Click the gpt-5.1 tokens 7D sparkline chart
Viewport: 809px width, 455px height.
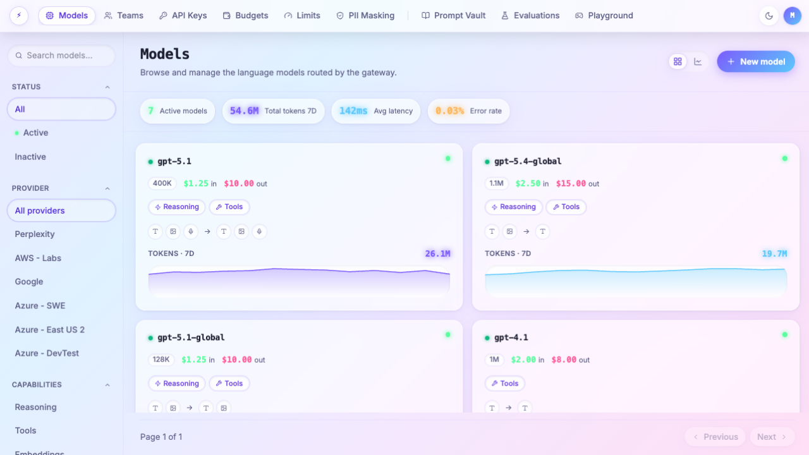pyautogui.click(x=299, y=281)
